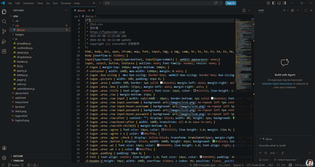The width and height of the screenshot is (315, 167).
Task: Close the jfui.css editor tab
Action: click(93, 10)
